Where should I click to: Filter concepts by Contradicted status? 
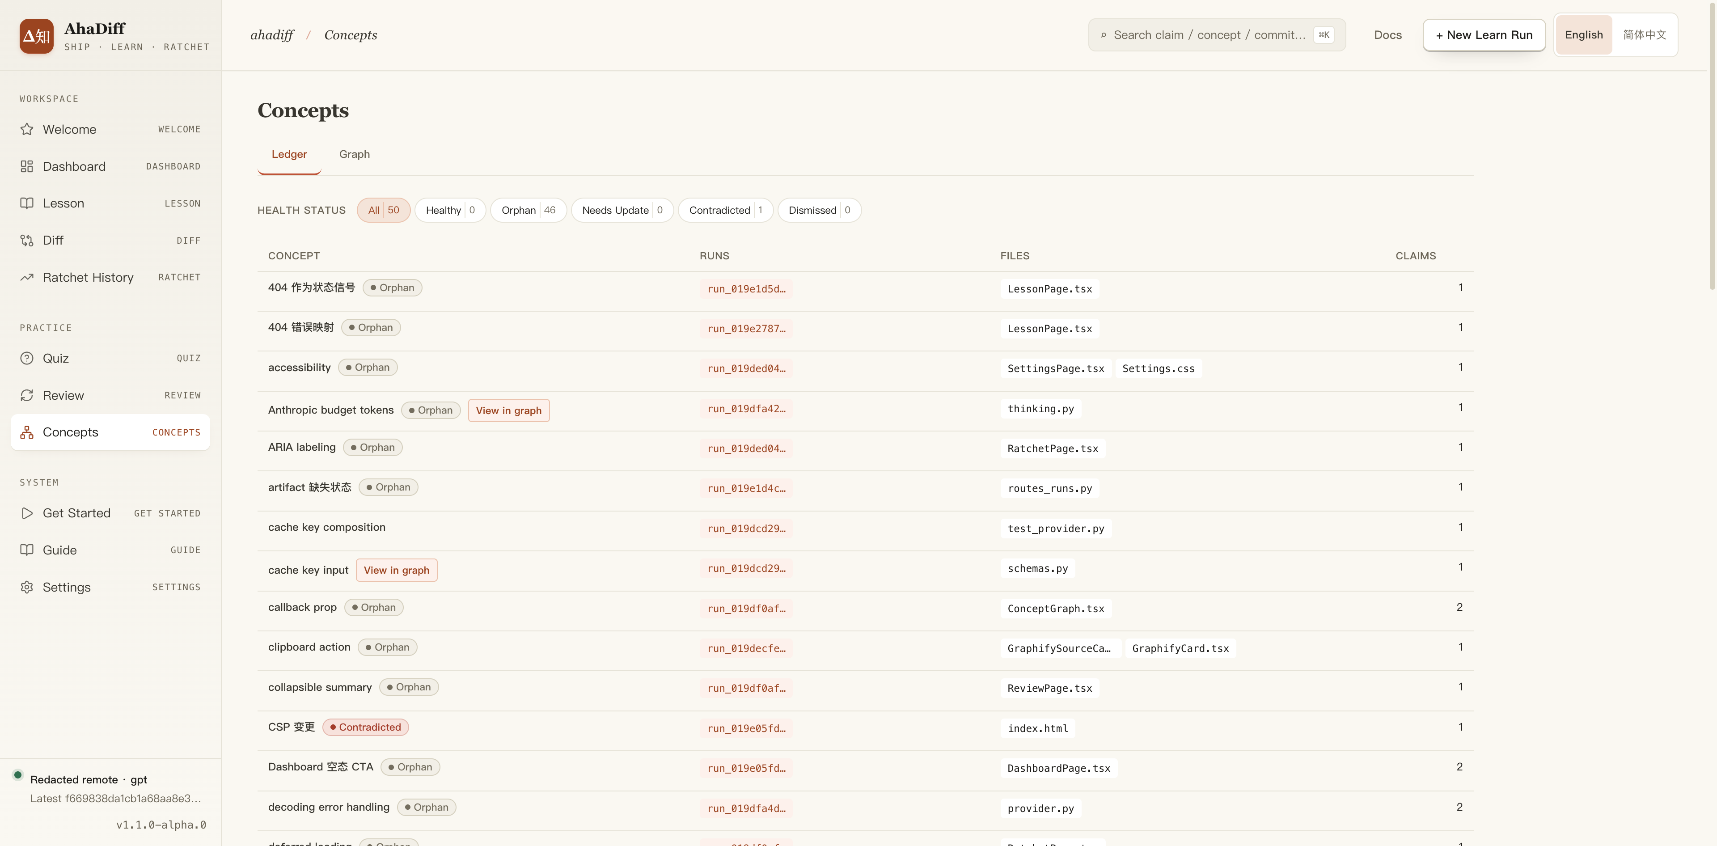(725, 210)
